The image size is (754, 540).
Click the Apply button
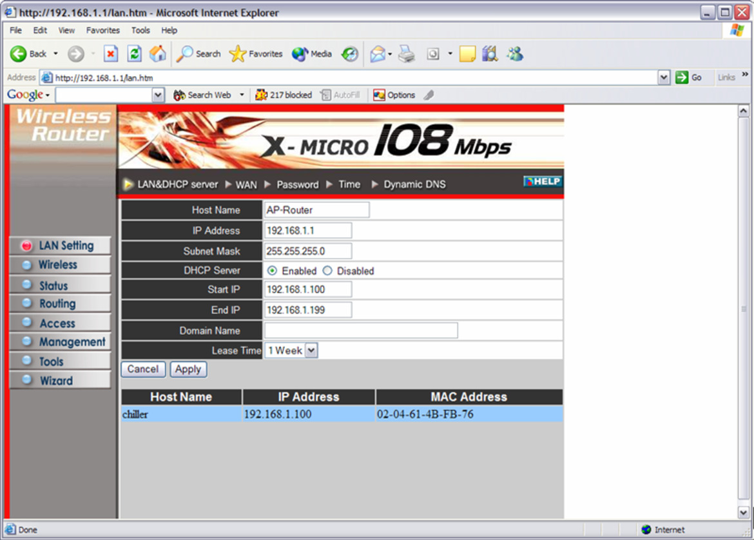click(x=188, y=369)
